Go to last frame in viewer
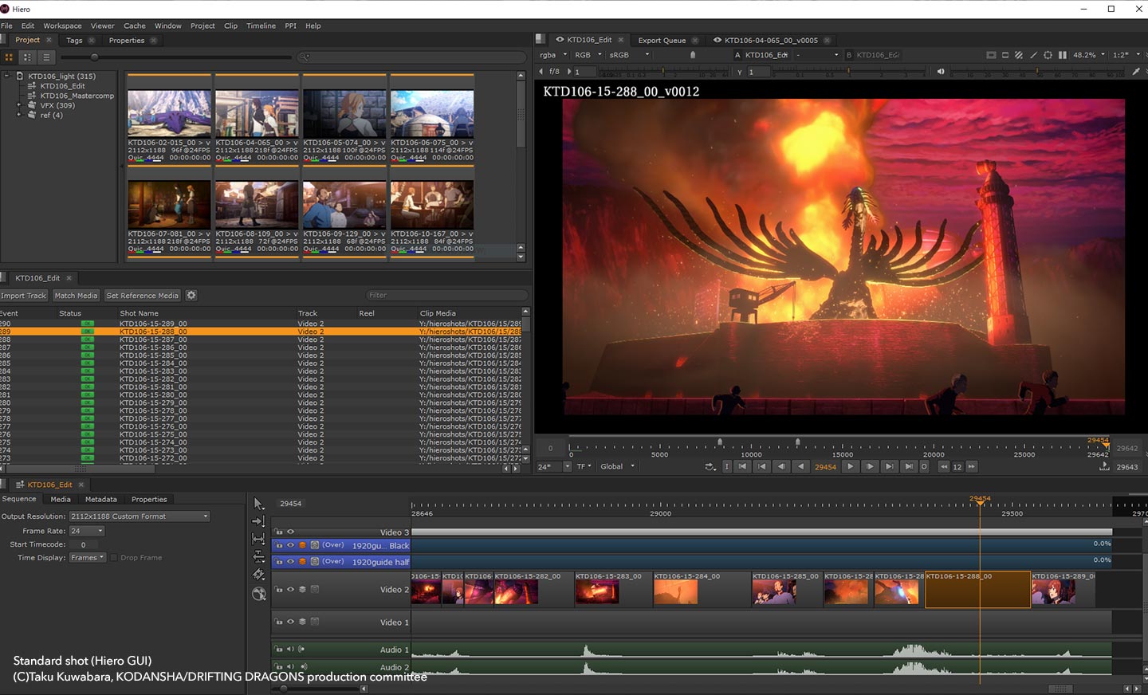 coord(908,467)
